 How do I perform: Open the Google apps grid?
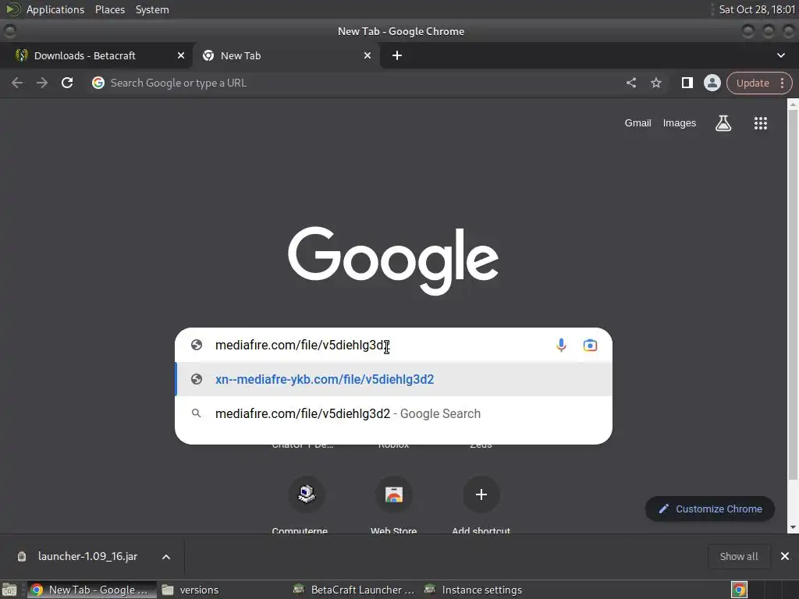tap(760, 122)
